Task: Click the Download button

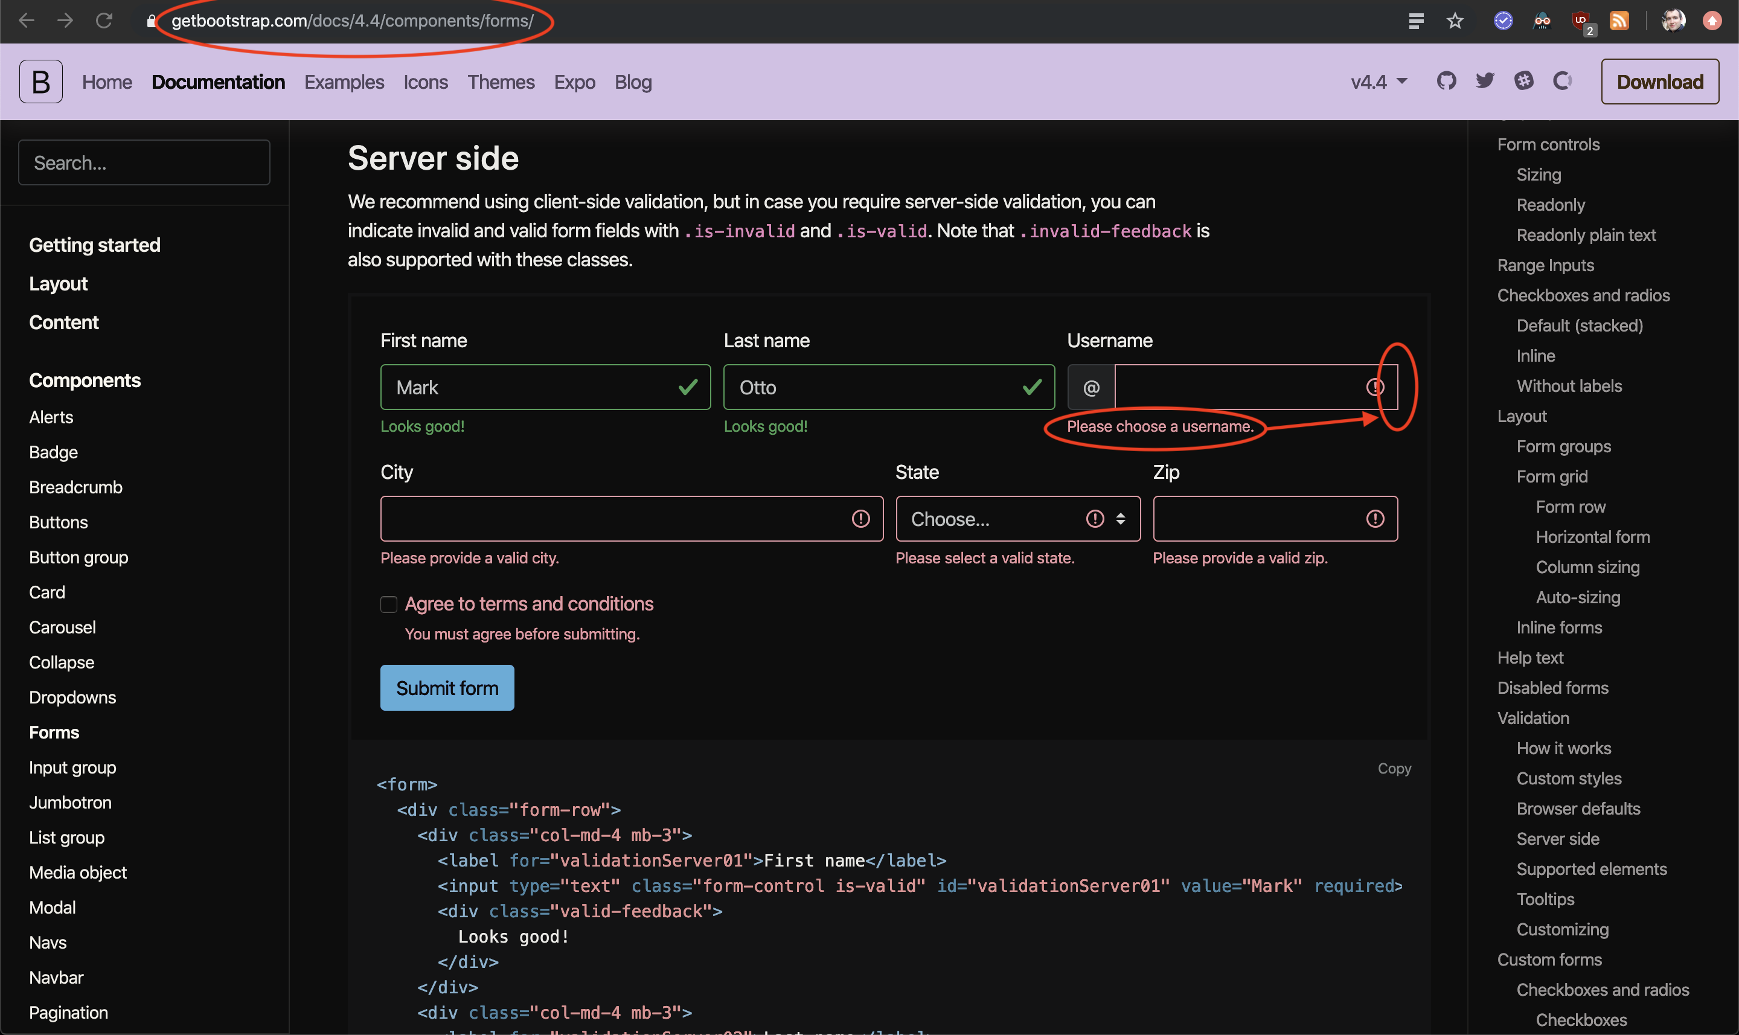Action: click(1659, 82)
